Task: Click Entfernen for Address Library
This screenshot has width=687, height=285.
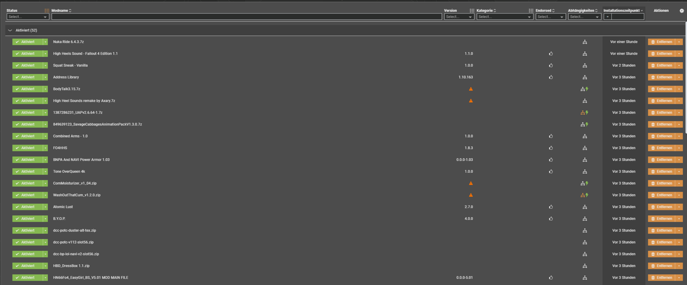Action: coord(662,77)
